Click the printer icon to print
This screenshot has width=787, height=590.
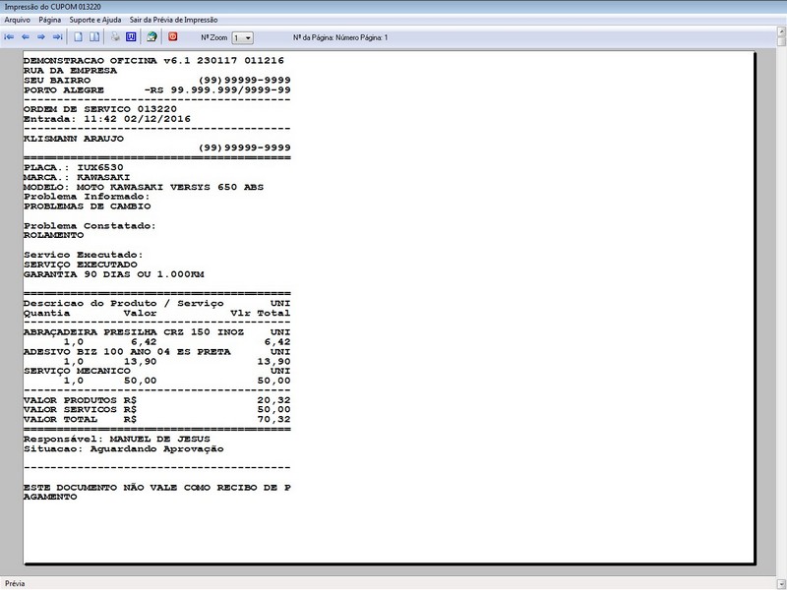click(x=115, y=37)
